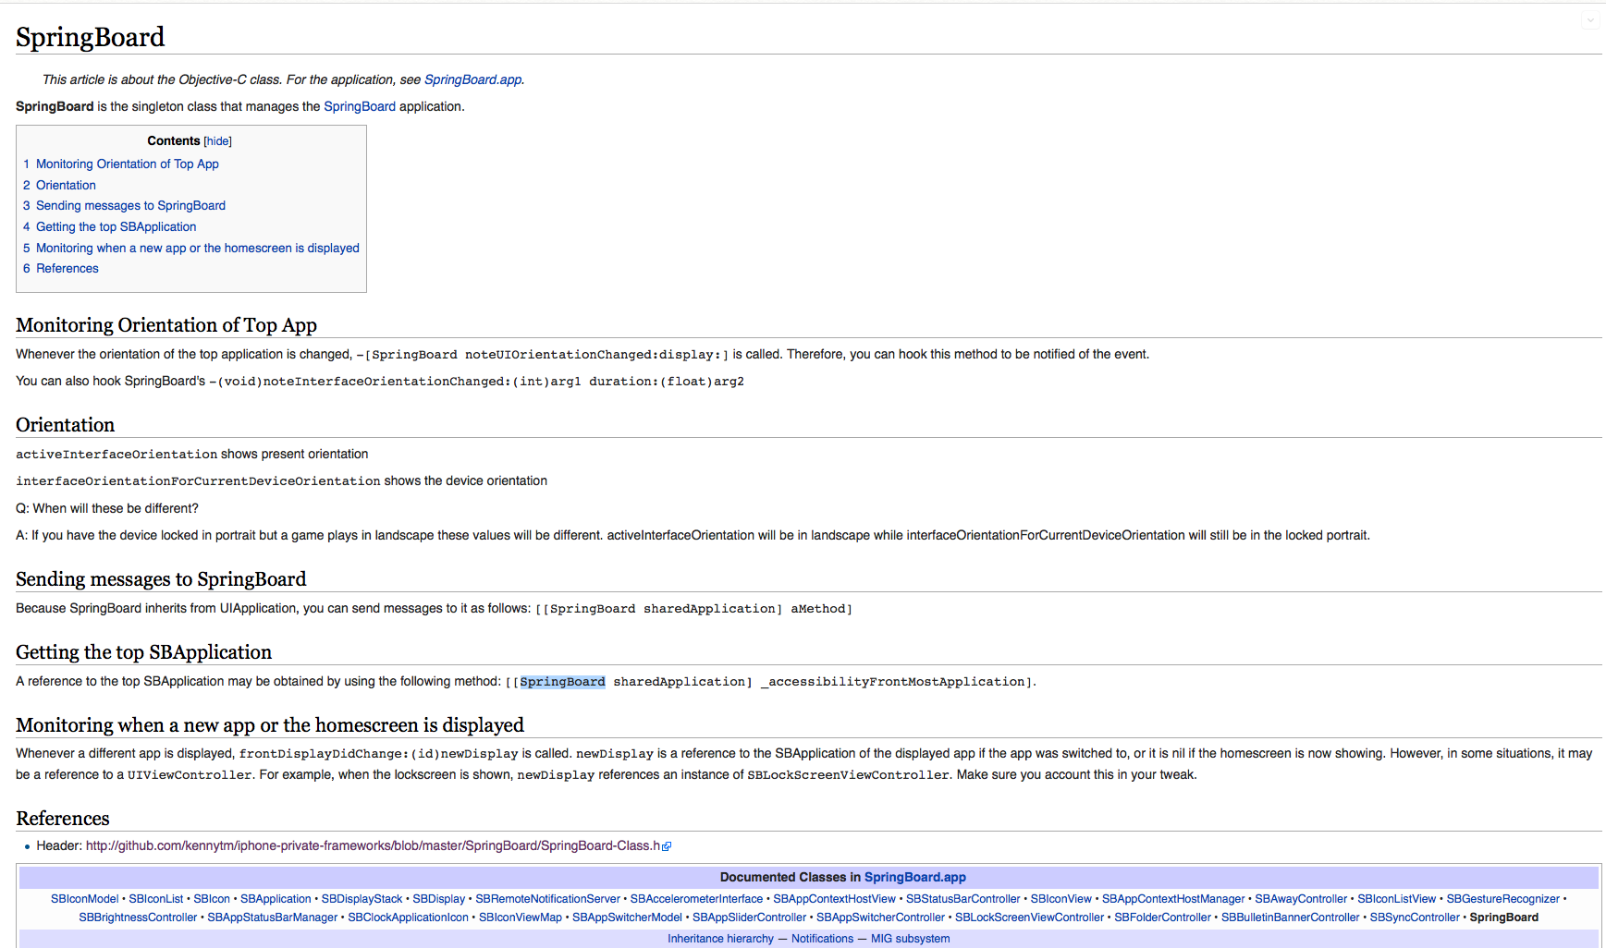Jump to Monitoring when a new app is displayed
This screenshot has width=1606, height=948.
click(x=198, y=248)
